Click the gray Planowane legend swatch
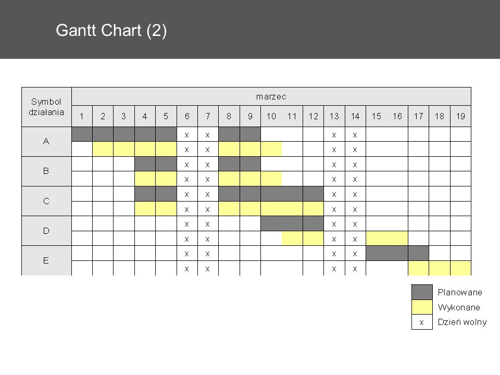 point(422,292)
